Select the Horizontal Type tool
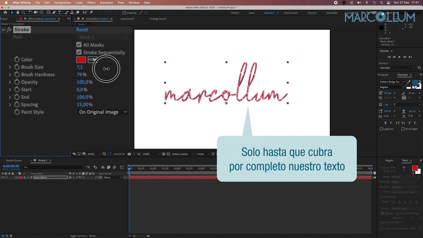The width and height of the screenshot is (423, 238). (x=59, y=13)
